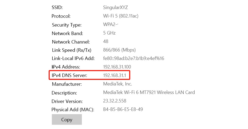Screen dimensions: 248x129
Task: Select the MediaTek Wi-Fi 6 MT7921 description text
Action: (149, 93)
